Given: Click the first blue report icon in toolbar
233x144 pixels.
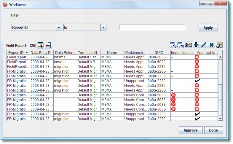Looking at the screenshot, I should 173,45.
